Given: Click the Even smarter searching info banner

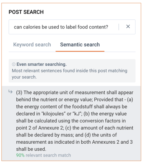Looking at the screenshot, I should (72, 71).
